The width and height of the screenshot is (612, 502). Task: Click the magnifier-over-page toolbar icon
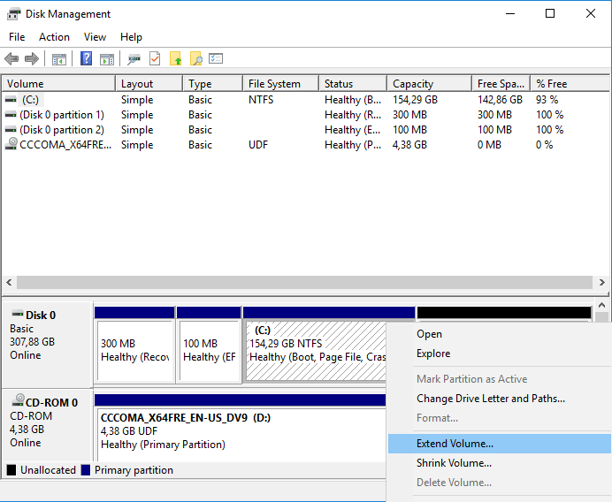[196, 59]
